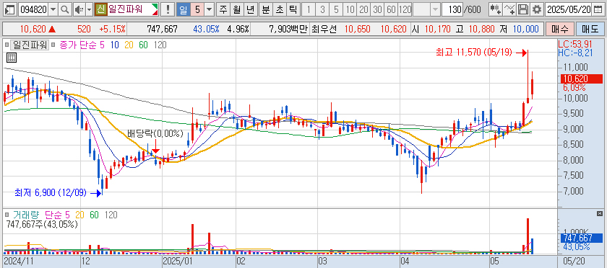Screen dimensions: 607x268
Task: Click the 종가 단순 moving average label
Action: point(78,45)
